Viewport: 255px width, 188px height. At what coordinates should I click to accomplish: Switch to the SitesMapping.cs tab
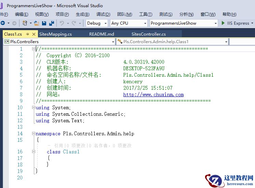coord(55,34)
